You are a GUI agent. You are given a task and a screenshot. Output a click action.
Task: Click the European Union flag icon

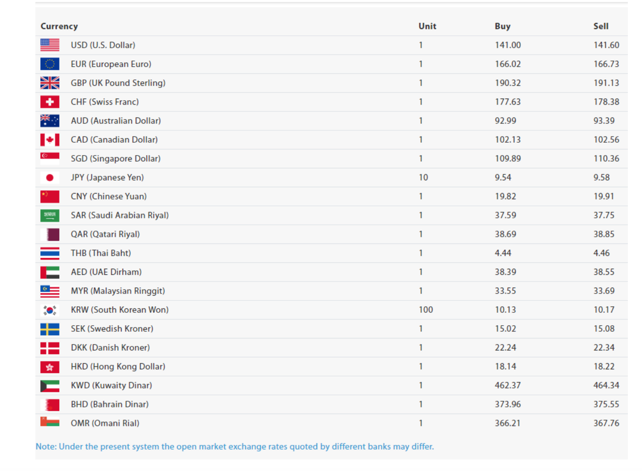(50, 64)
